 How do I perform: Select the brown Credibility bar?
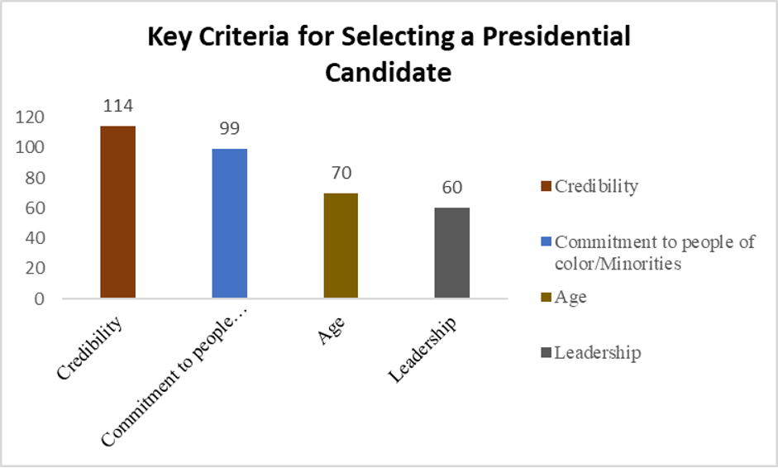pyautogui.click(x=117, y=212)
